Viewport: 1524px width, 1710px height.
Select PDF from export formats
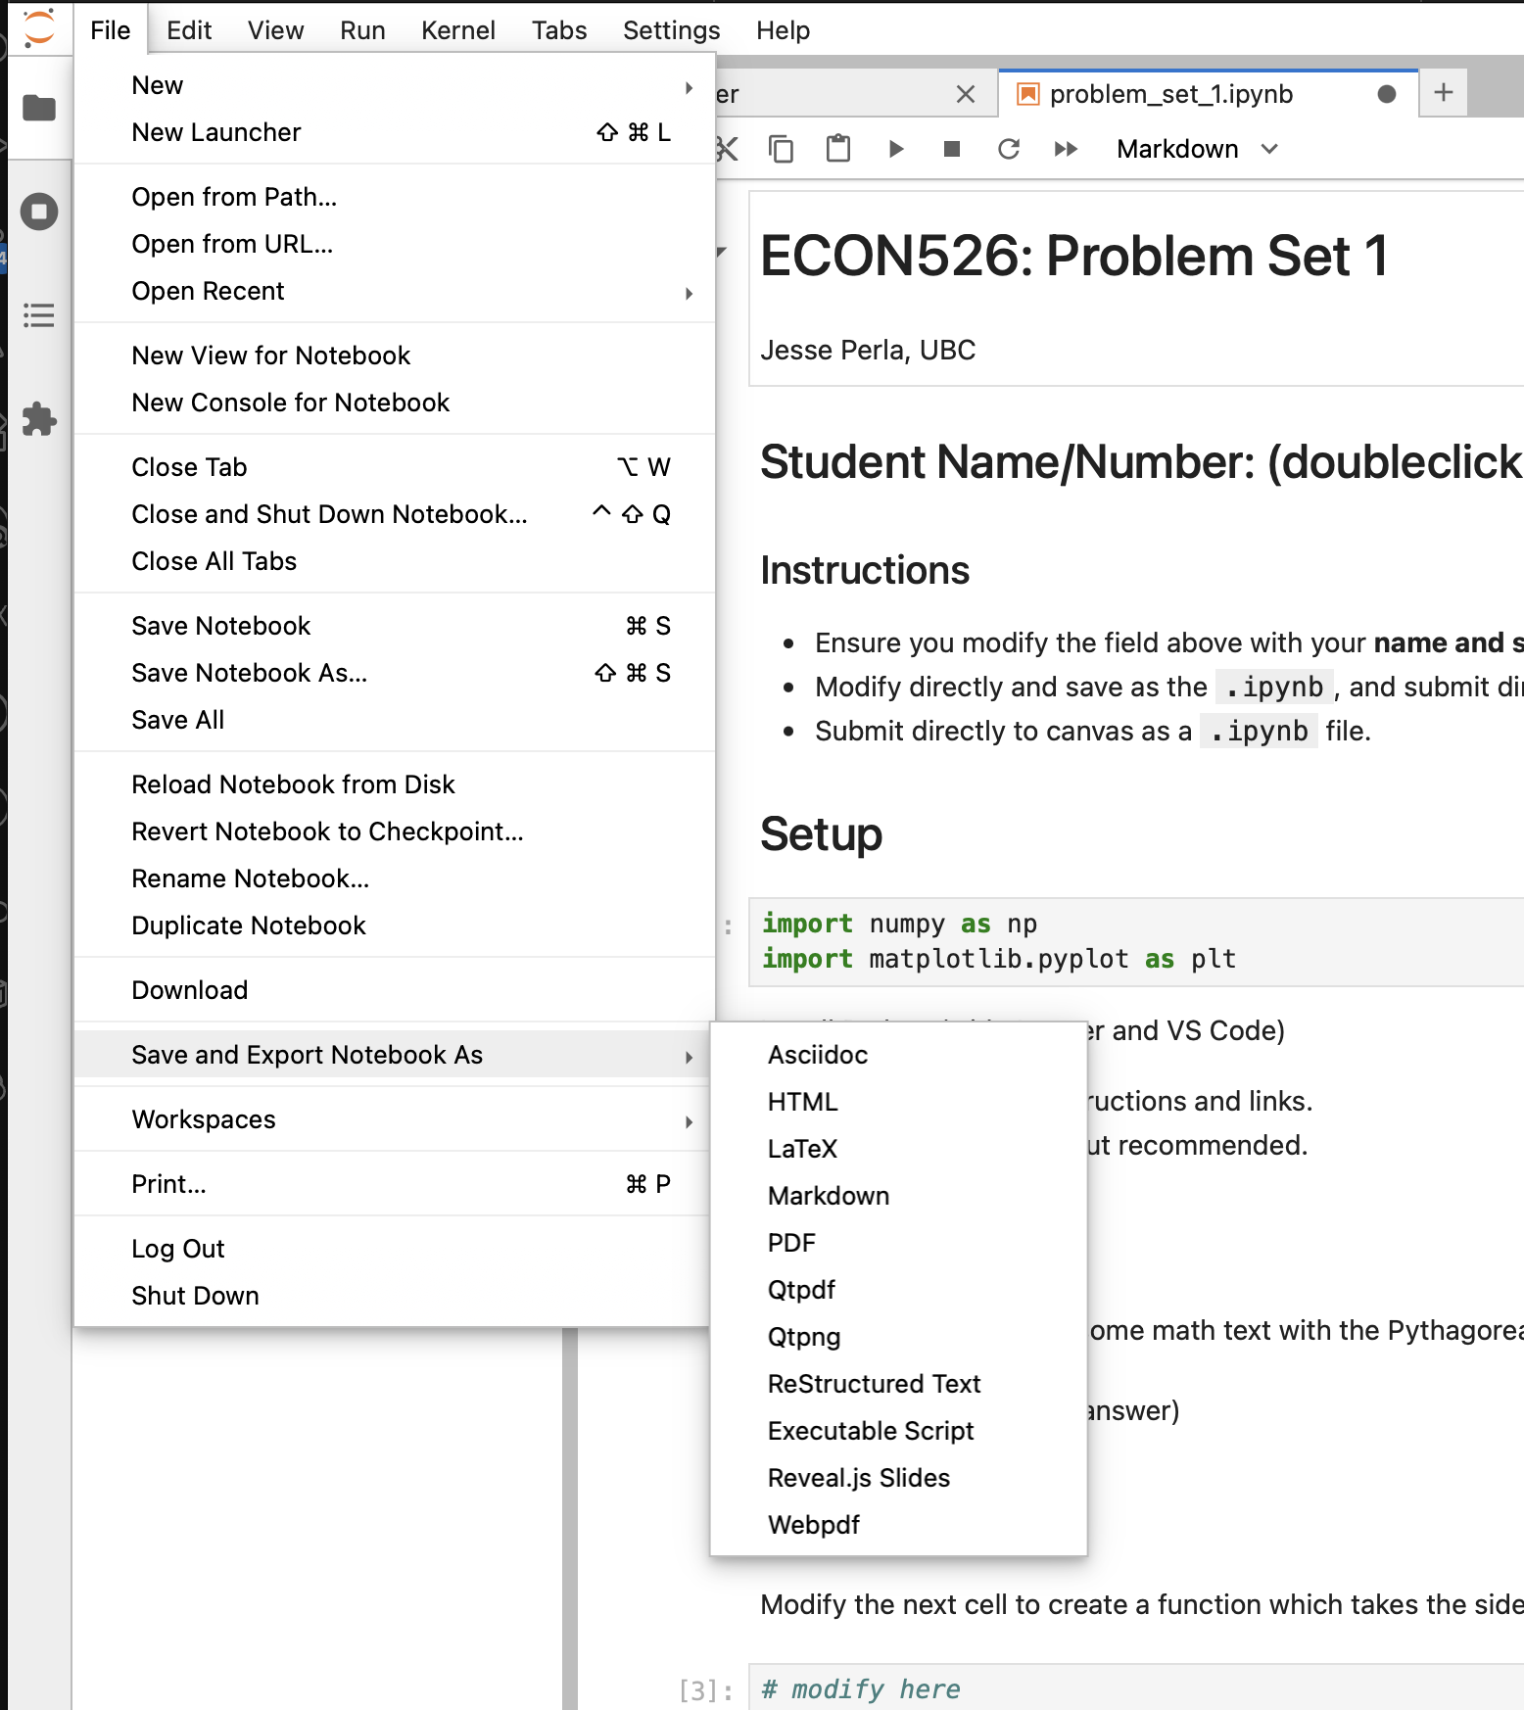tap(791, 1243)
